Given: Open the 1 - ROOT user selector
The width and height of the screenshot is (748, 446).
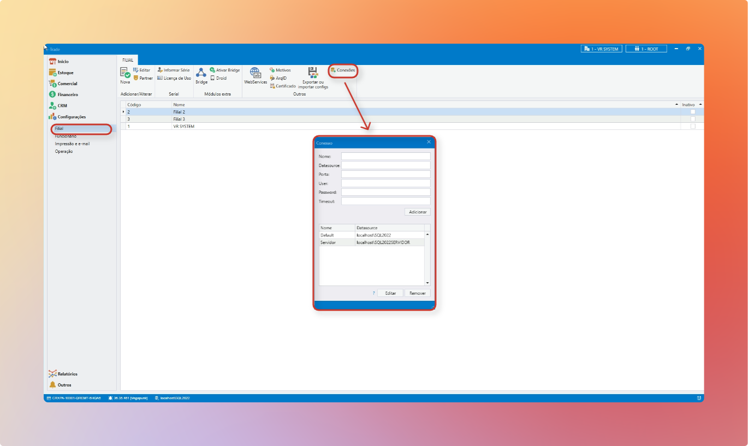Looking at the screenshot, I should pos(646,49).
